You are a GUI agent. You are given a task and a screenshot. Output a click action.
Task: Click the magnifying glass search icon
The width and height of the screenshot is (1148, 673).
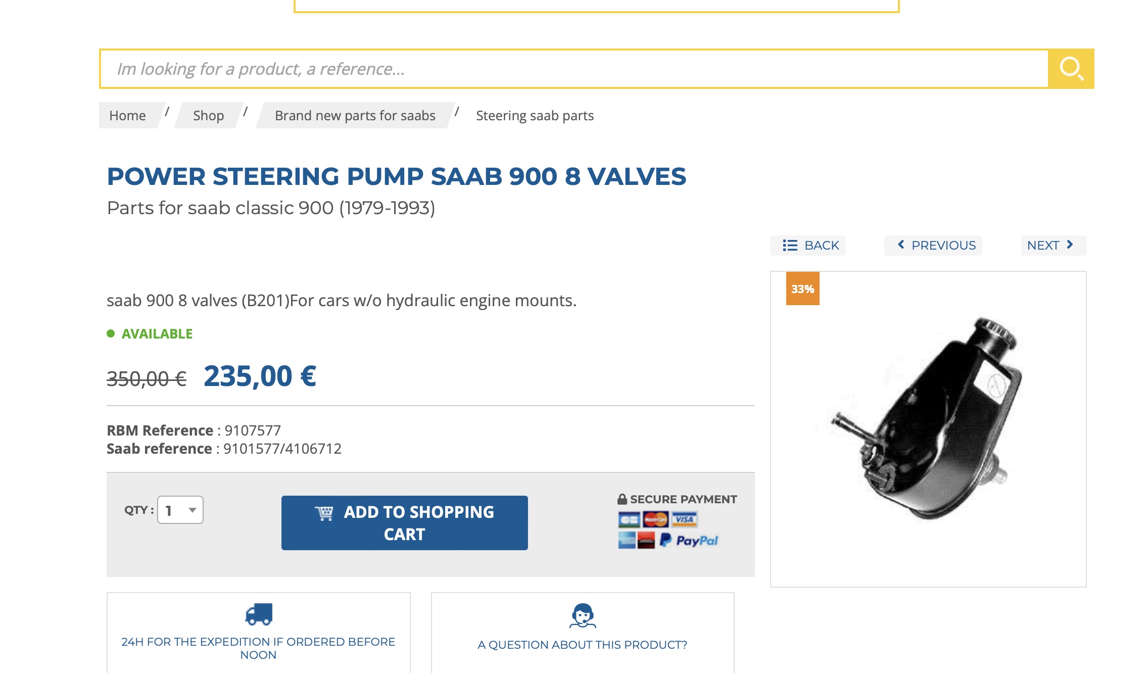tap(1071, 69)
